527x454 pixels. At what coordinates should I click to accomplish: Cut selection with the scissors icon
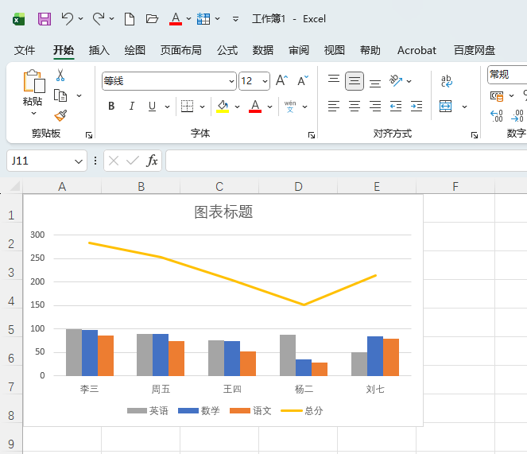point(60,75)
